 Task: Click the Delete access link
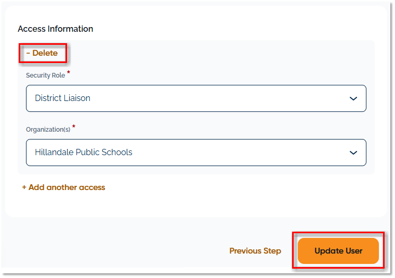(x=45, y=53)
